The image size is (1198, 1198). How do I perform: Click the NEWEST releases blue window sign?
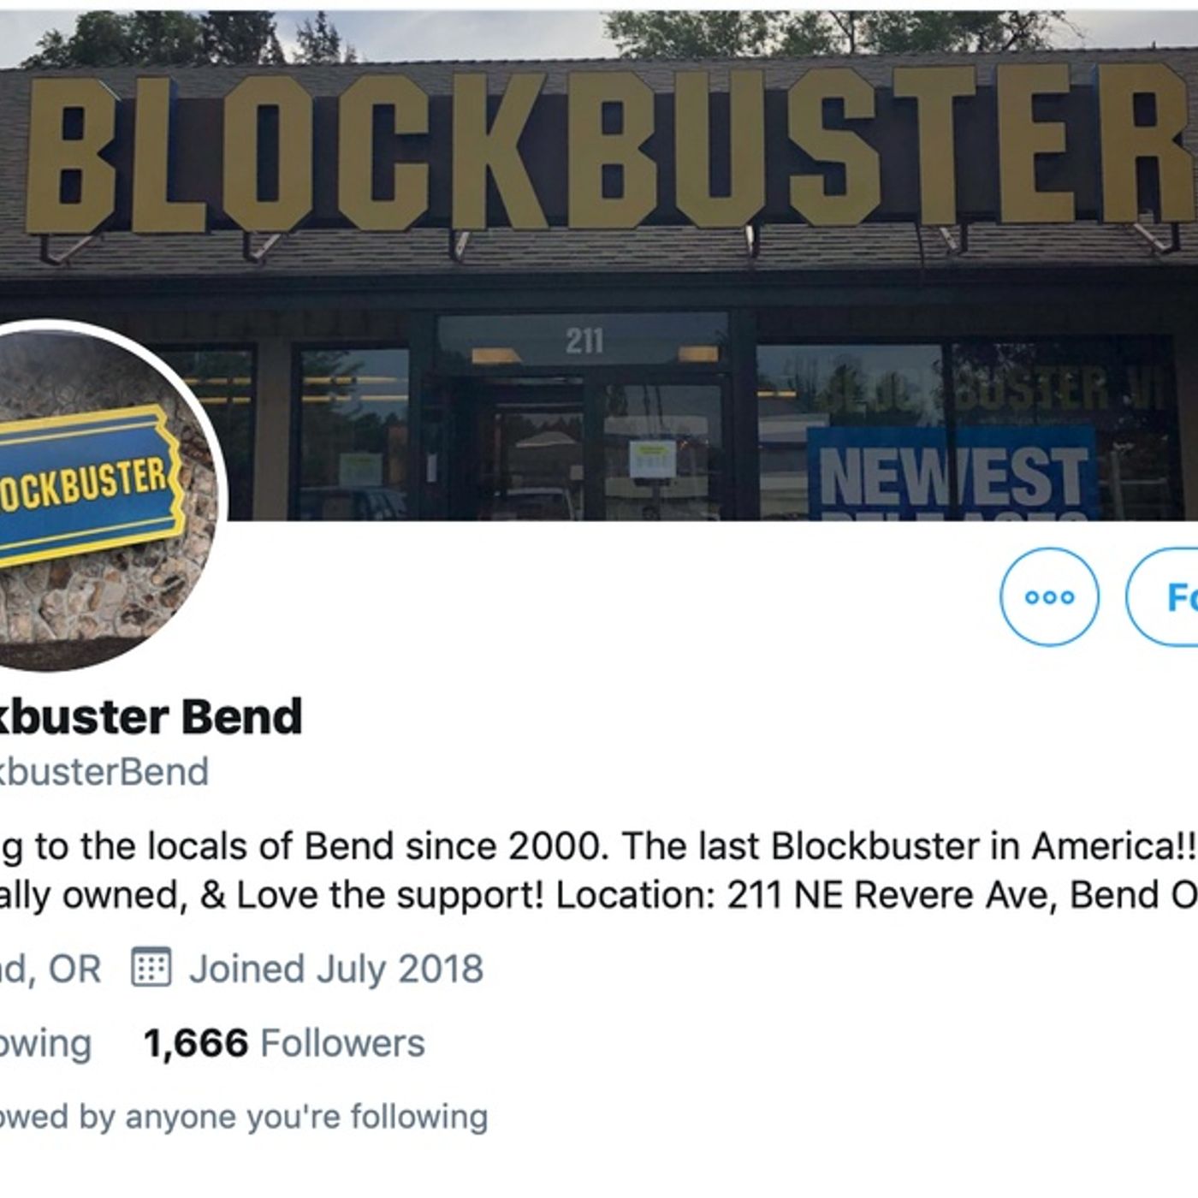coord(952,475)
